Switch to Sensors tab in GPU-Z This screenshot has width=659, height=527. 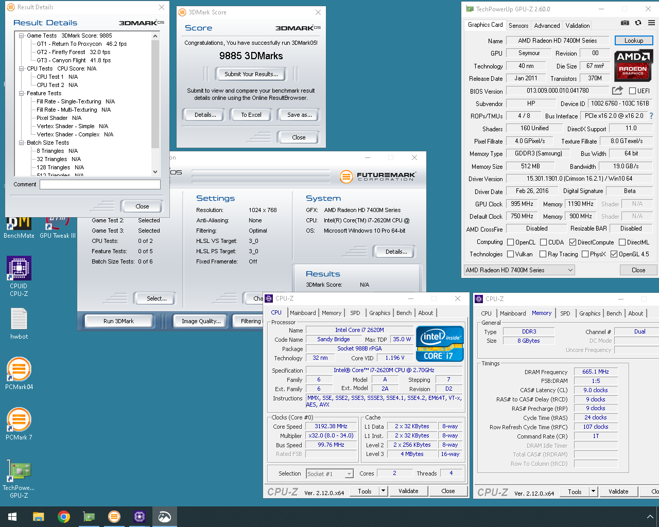click(x=518, y=25)
